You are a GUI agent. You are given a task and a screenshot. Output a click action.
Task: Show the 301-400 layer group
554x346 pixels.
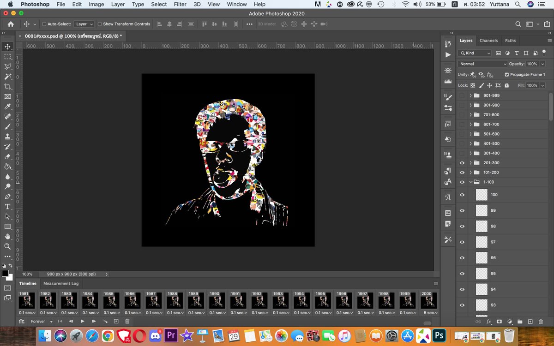[x=462, y=153]
